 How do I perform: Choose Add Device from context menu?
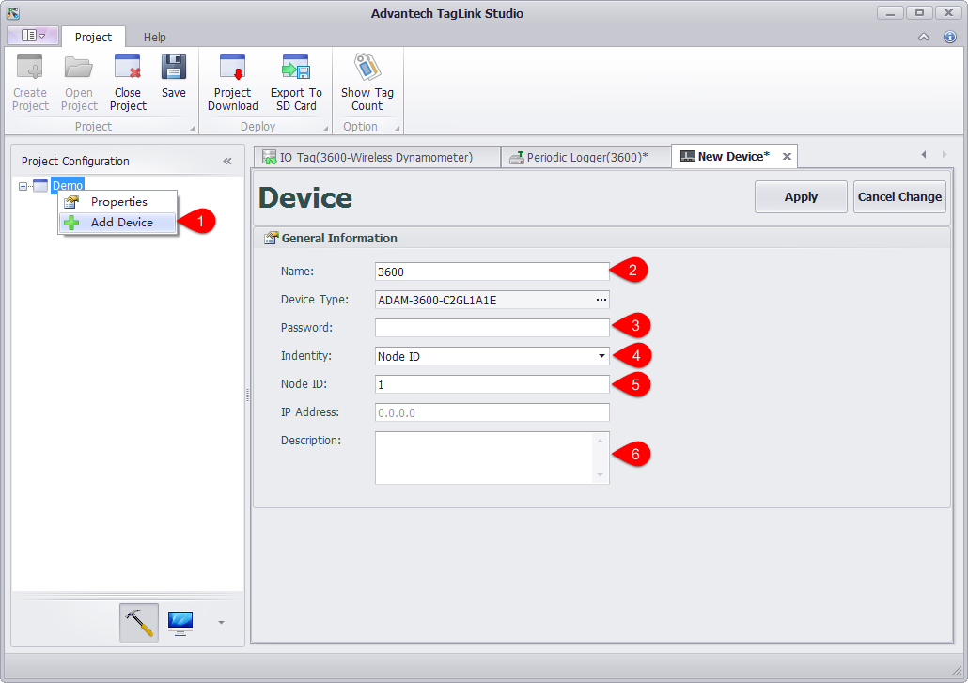[121, 223]
